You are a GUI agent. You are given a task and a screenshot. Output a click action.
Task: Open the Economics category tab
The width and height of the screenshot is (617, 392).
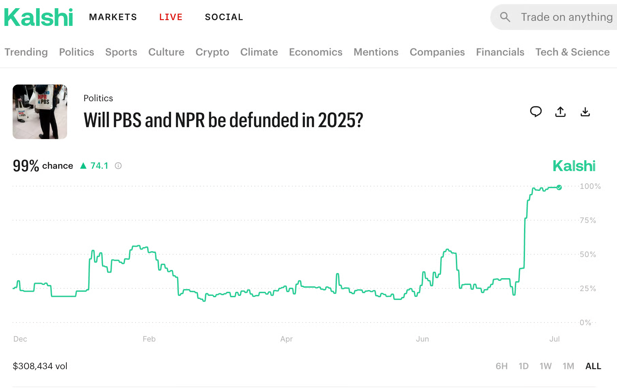315,52
